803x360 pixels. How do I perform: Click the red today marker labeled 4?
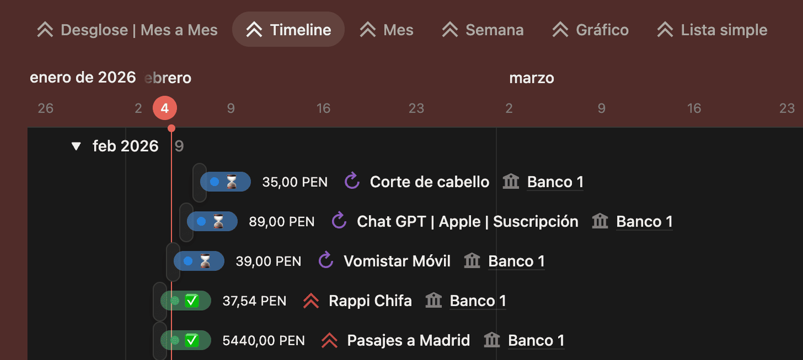pyautogui.click(x=165, y=108)
